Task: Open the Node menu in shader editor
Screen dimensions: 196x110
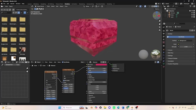Action: (x=59, y=62)
